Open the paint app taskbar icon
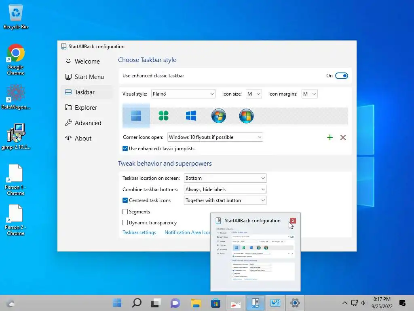 point(236,303)
